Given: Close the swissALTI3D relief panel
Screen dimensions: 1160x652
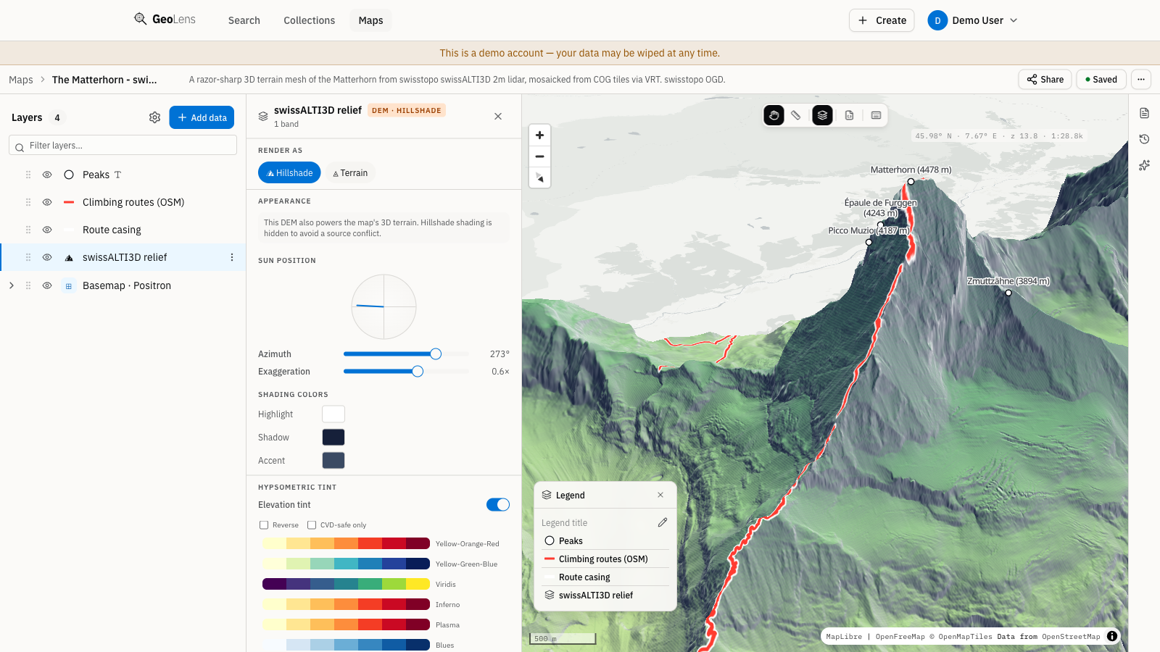Looking at the screenshot, I should click(x=498, y=116).
